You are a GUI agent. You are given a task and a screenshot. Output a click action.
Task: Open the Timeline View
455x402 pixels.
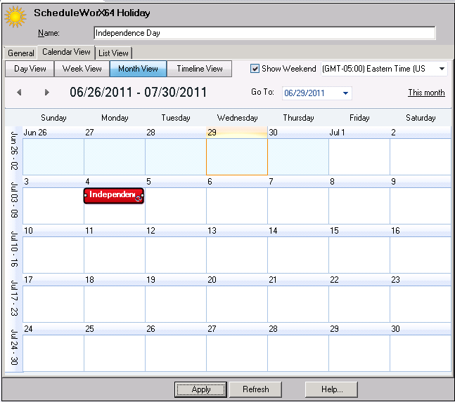coord(200,69)
